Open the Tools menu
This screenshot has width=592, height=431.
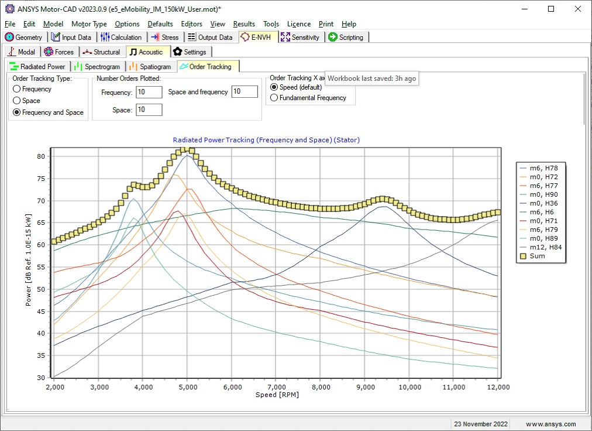(x=271, y=24)
